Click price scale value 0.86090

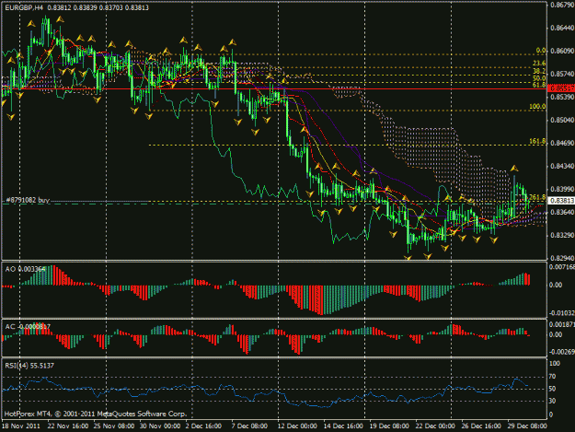tap(562, 51)
